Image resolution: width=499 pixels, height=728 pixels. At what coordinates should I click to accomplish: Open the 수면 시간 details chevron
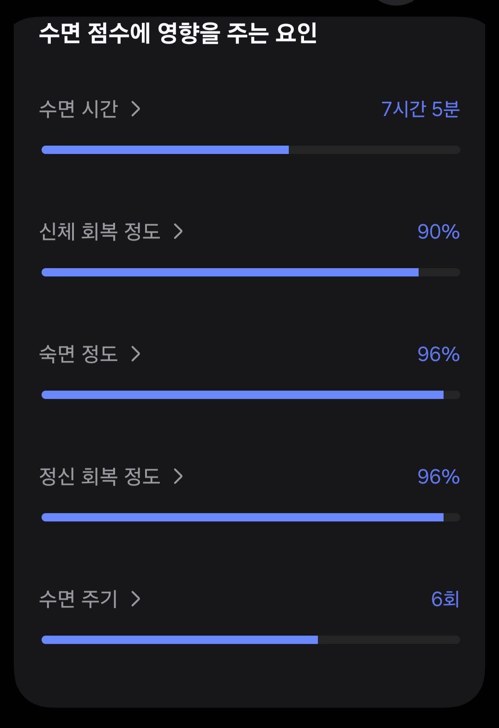(135, 109)
